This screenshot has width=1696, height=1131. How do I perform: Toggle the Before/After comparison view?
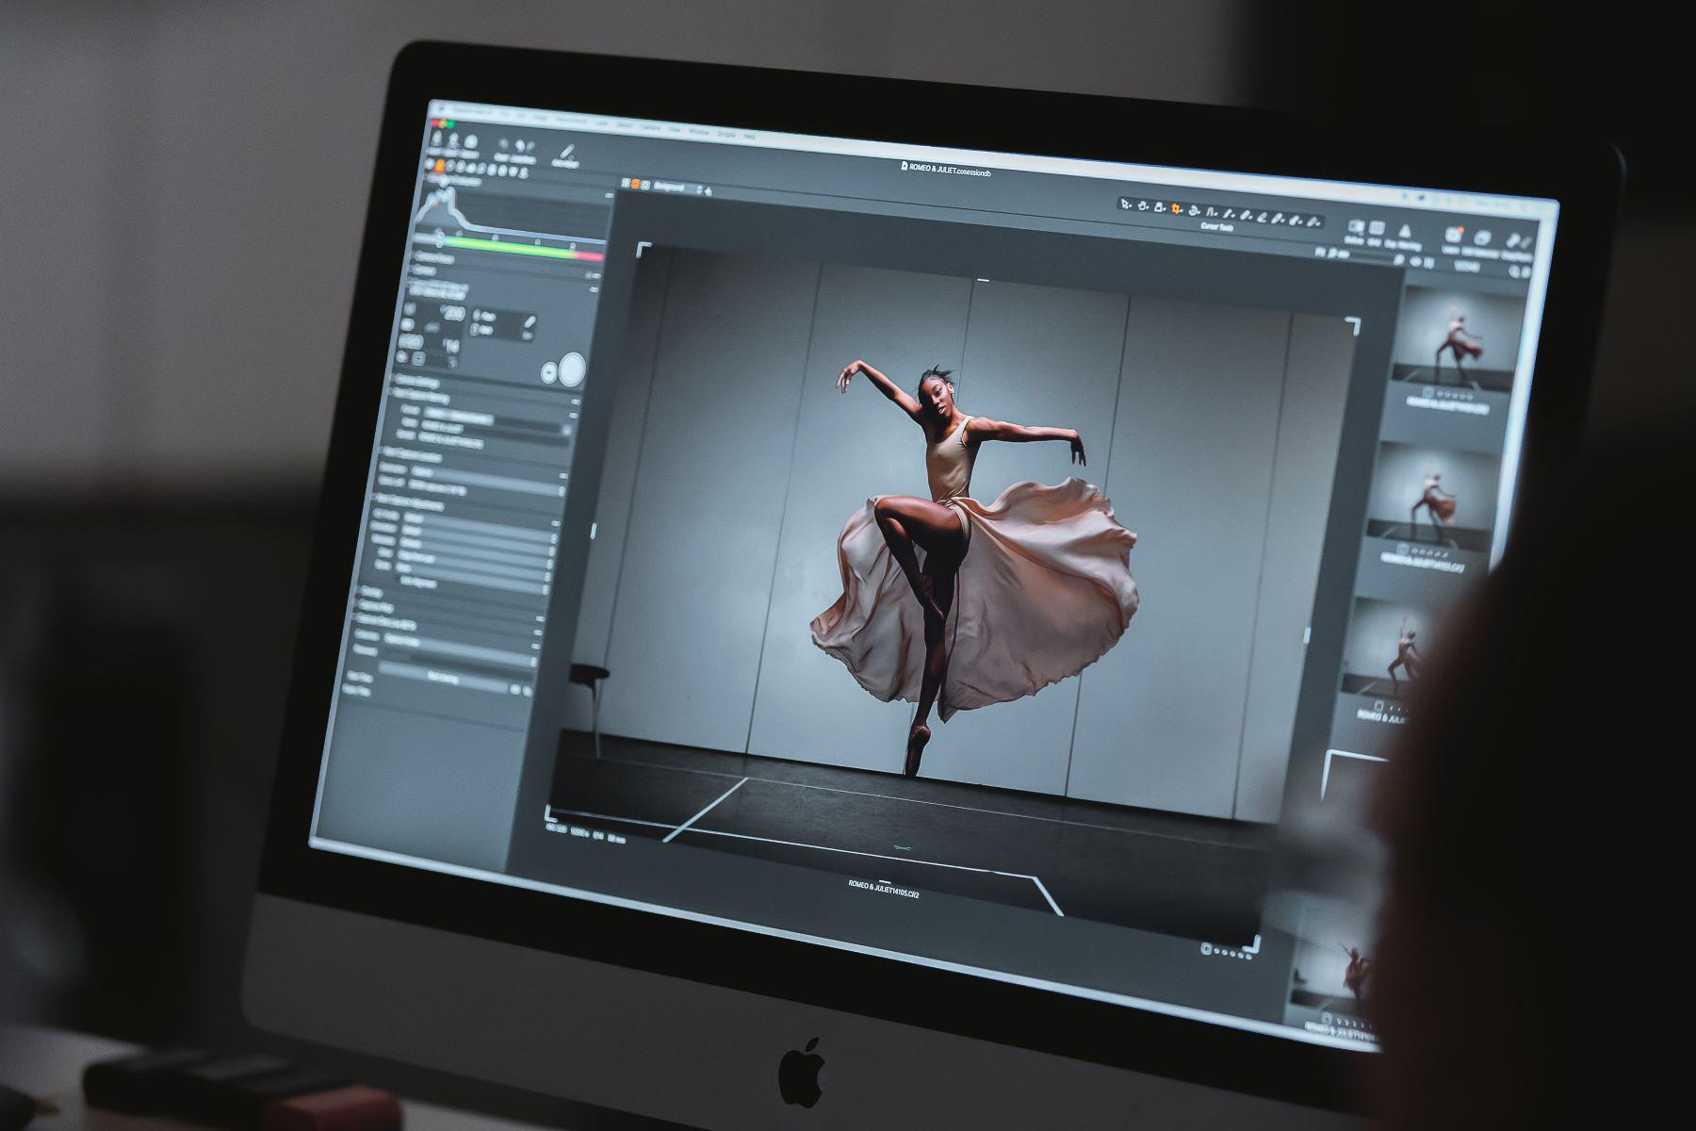tap(1355, 227)
